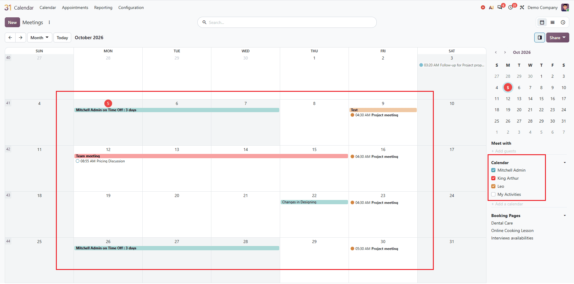Switch to activity view clock icon

[x=563, y=22]
